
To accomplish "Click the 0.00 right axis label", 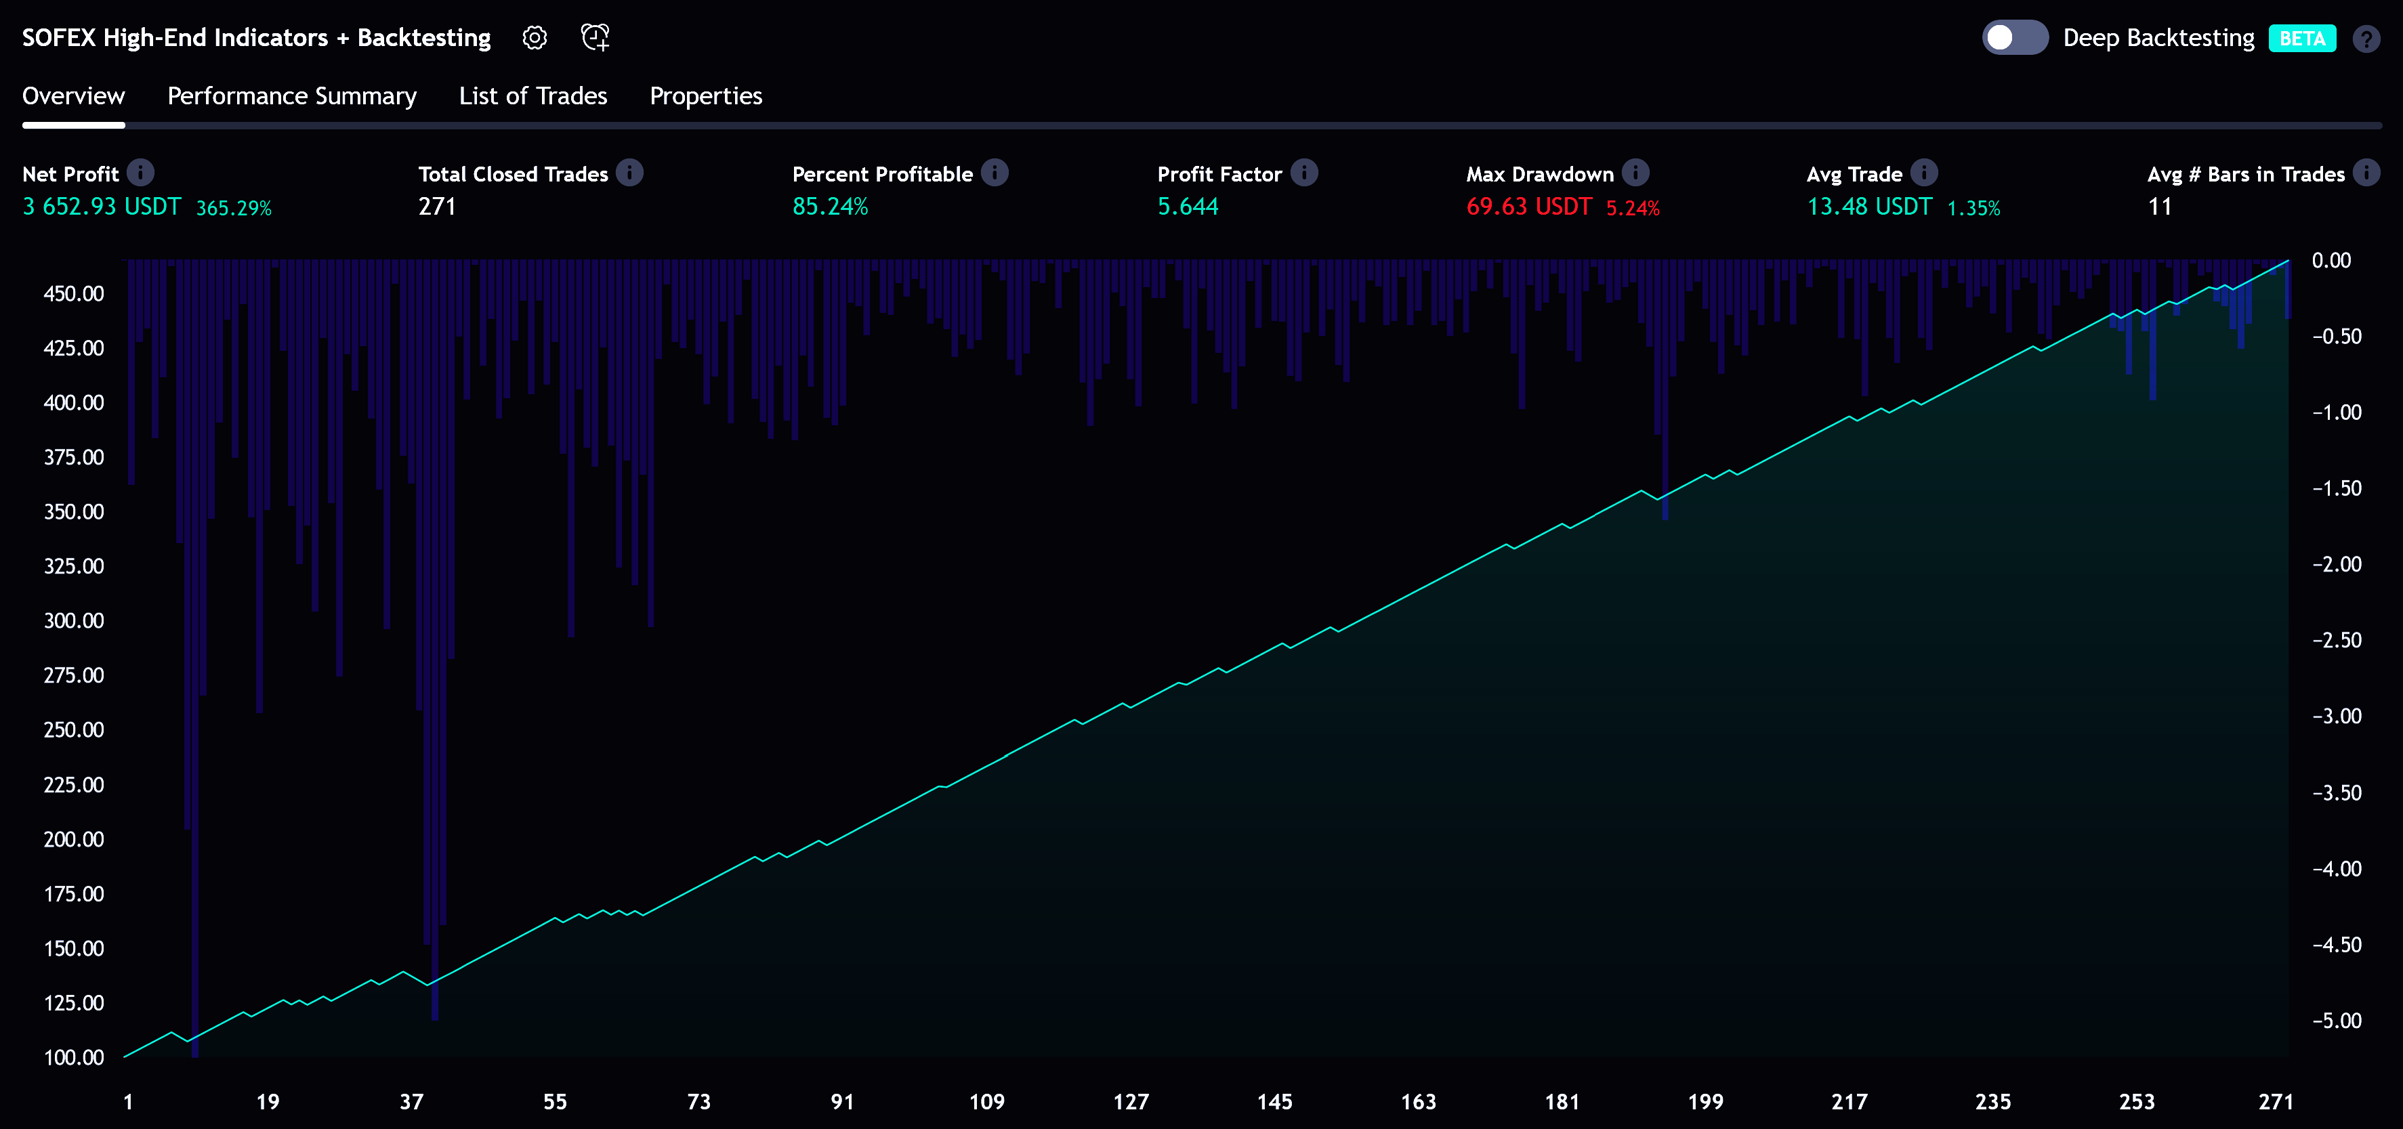I will pos(2331,260).
